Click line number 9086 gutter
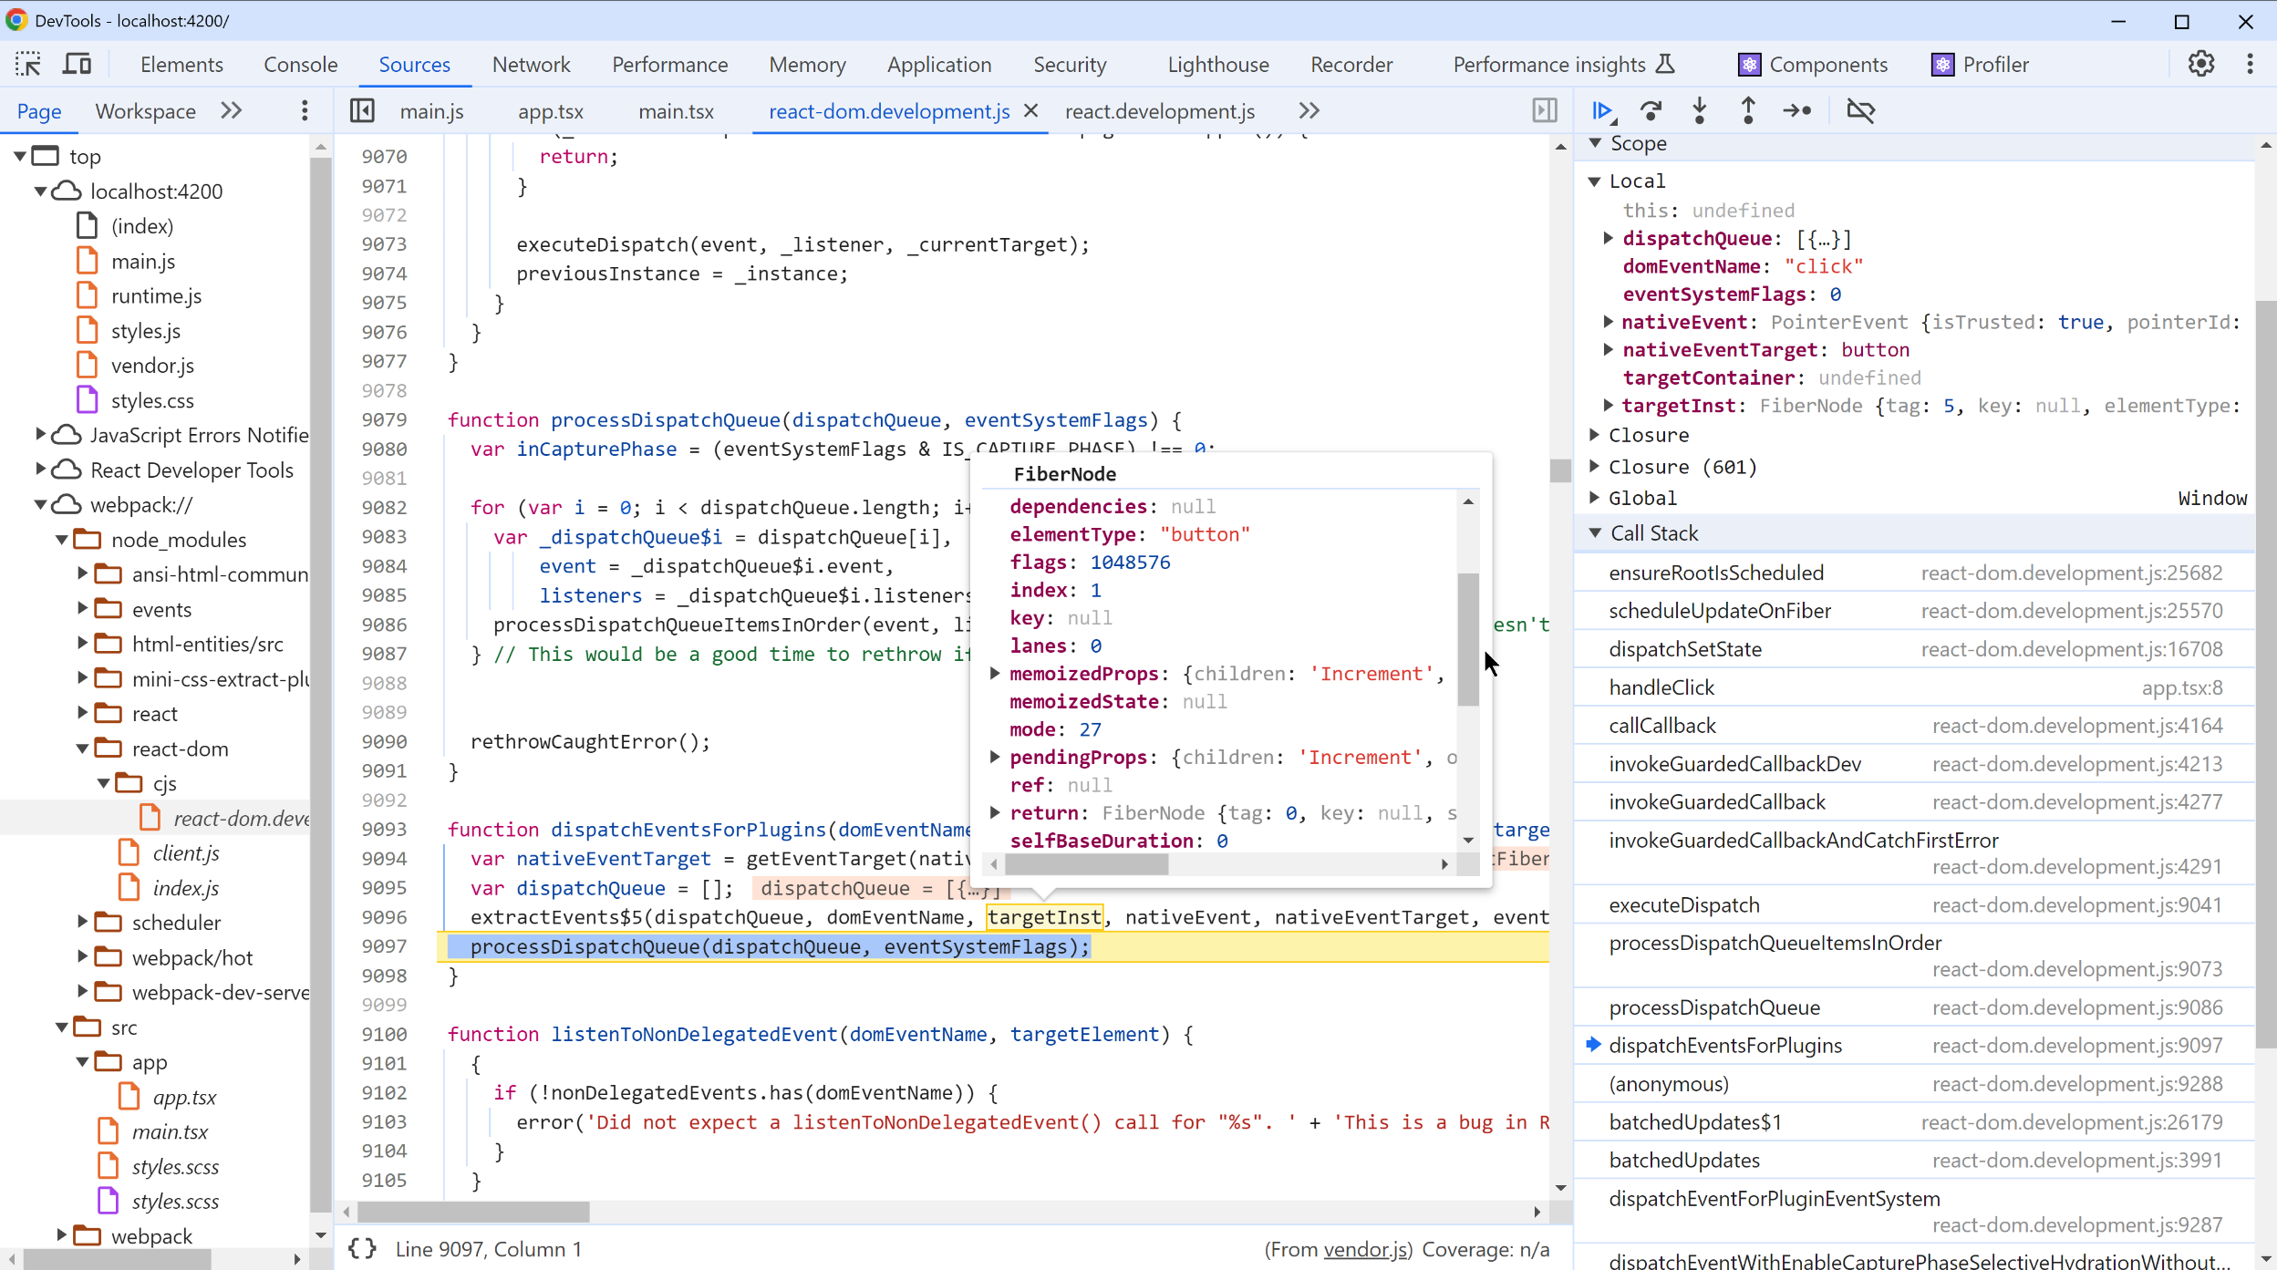The height and width of the screenshot is (1270, 2277). click(x=384, y=625)
